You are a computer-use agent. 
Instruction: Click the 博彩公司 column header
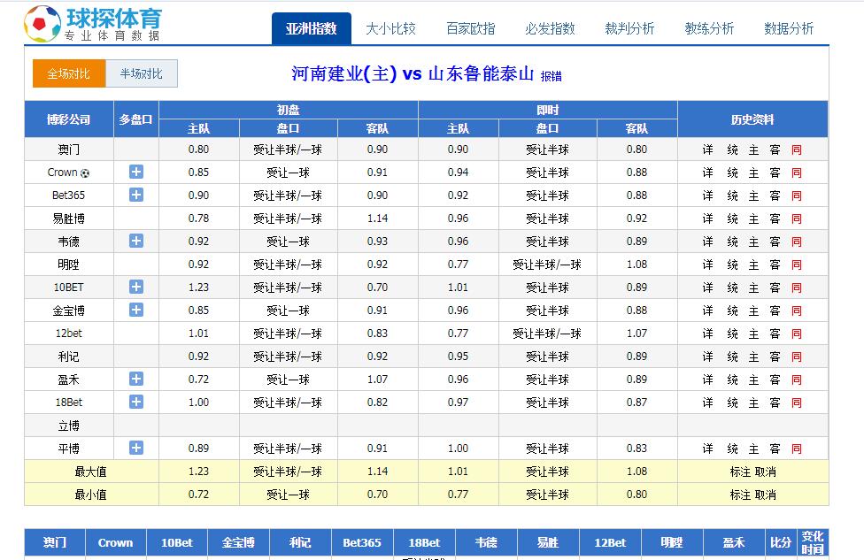pos(69,119)
